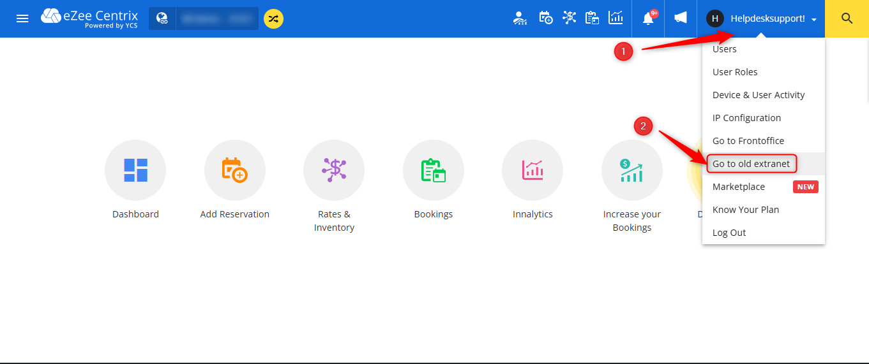
Task: Click the guest icon in top bar
Action: coord(520,18)
